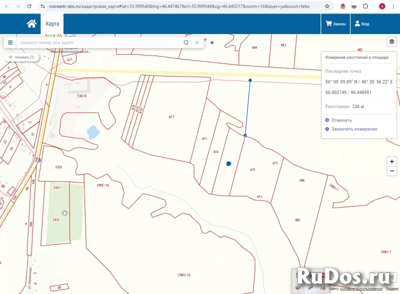Click the Вход login button

pyautogui.click(x=362, y=23)
